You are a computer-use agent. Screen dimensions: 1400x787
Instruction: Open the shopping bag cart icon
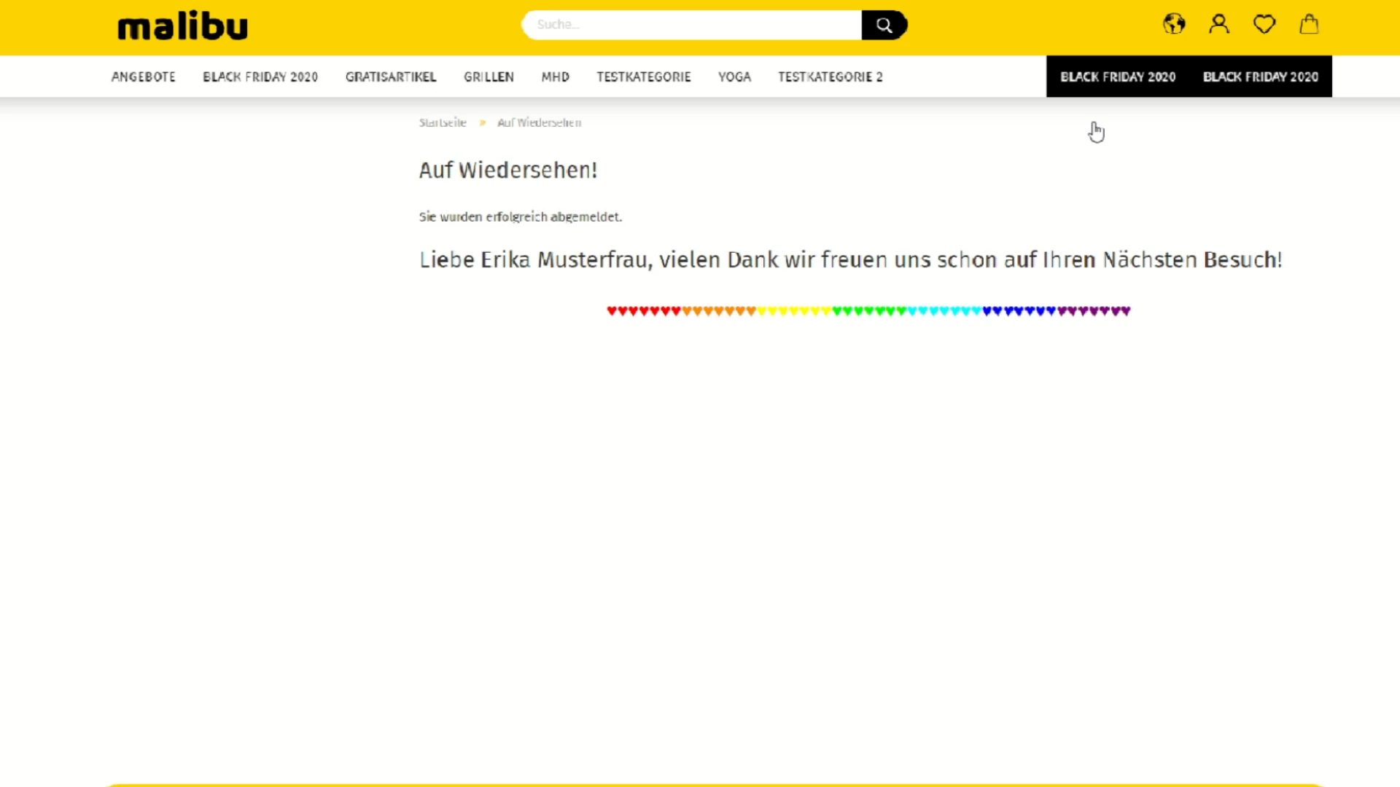1310,24
